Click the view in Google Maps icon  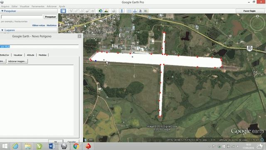tap(146, 11)
